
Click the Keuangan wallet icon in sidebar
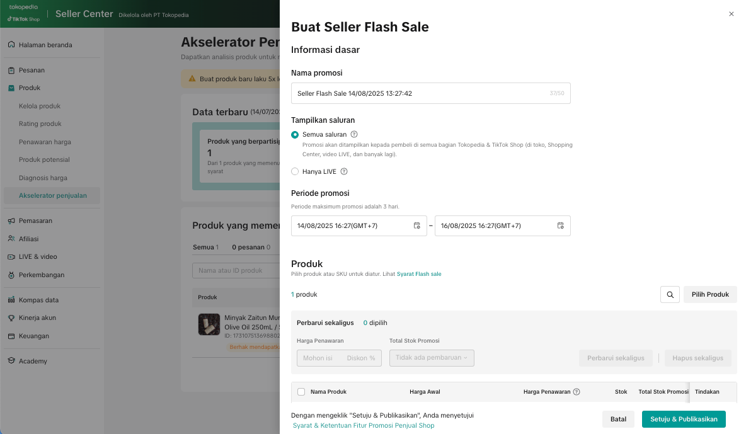point(11,336)
